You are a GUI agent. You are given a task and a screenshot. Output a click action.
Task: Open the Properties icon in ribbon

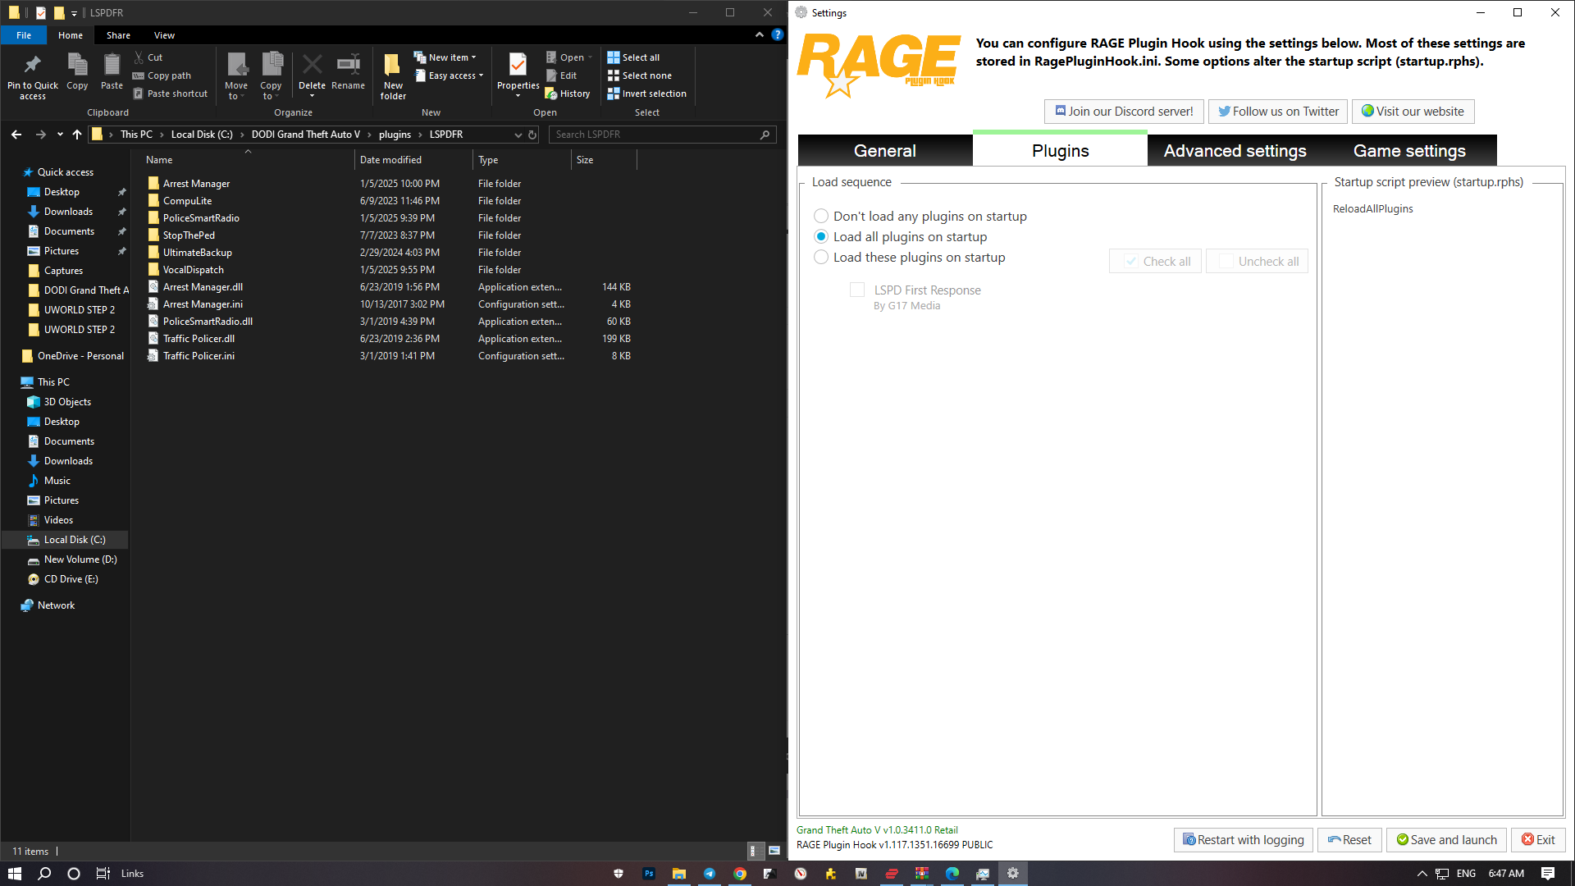pos(518,66)
